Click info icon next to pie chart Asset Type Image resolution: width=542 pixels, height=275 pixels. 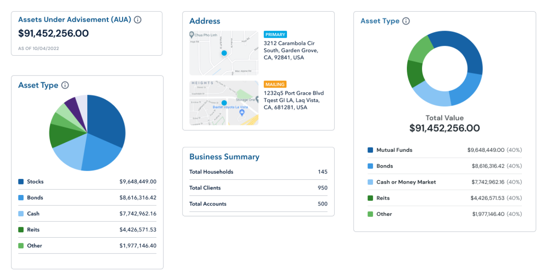coord(65,85)
